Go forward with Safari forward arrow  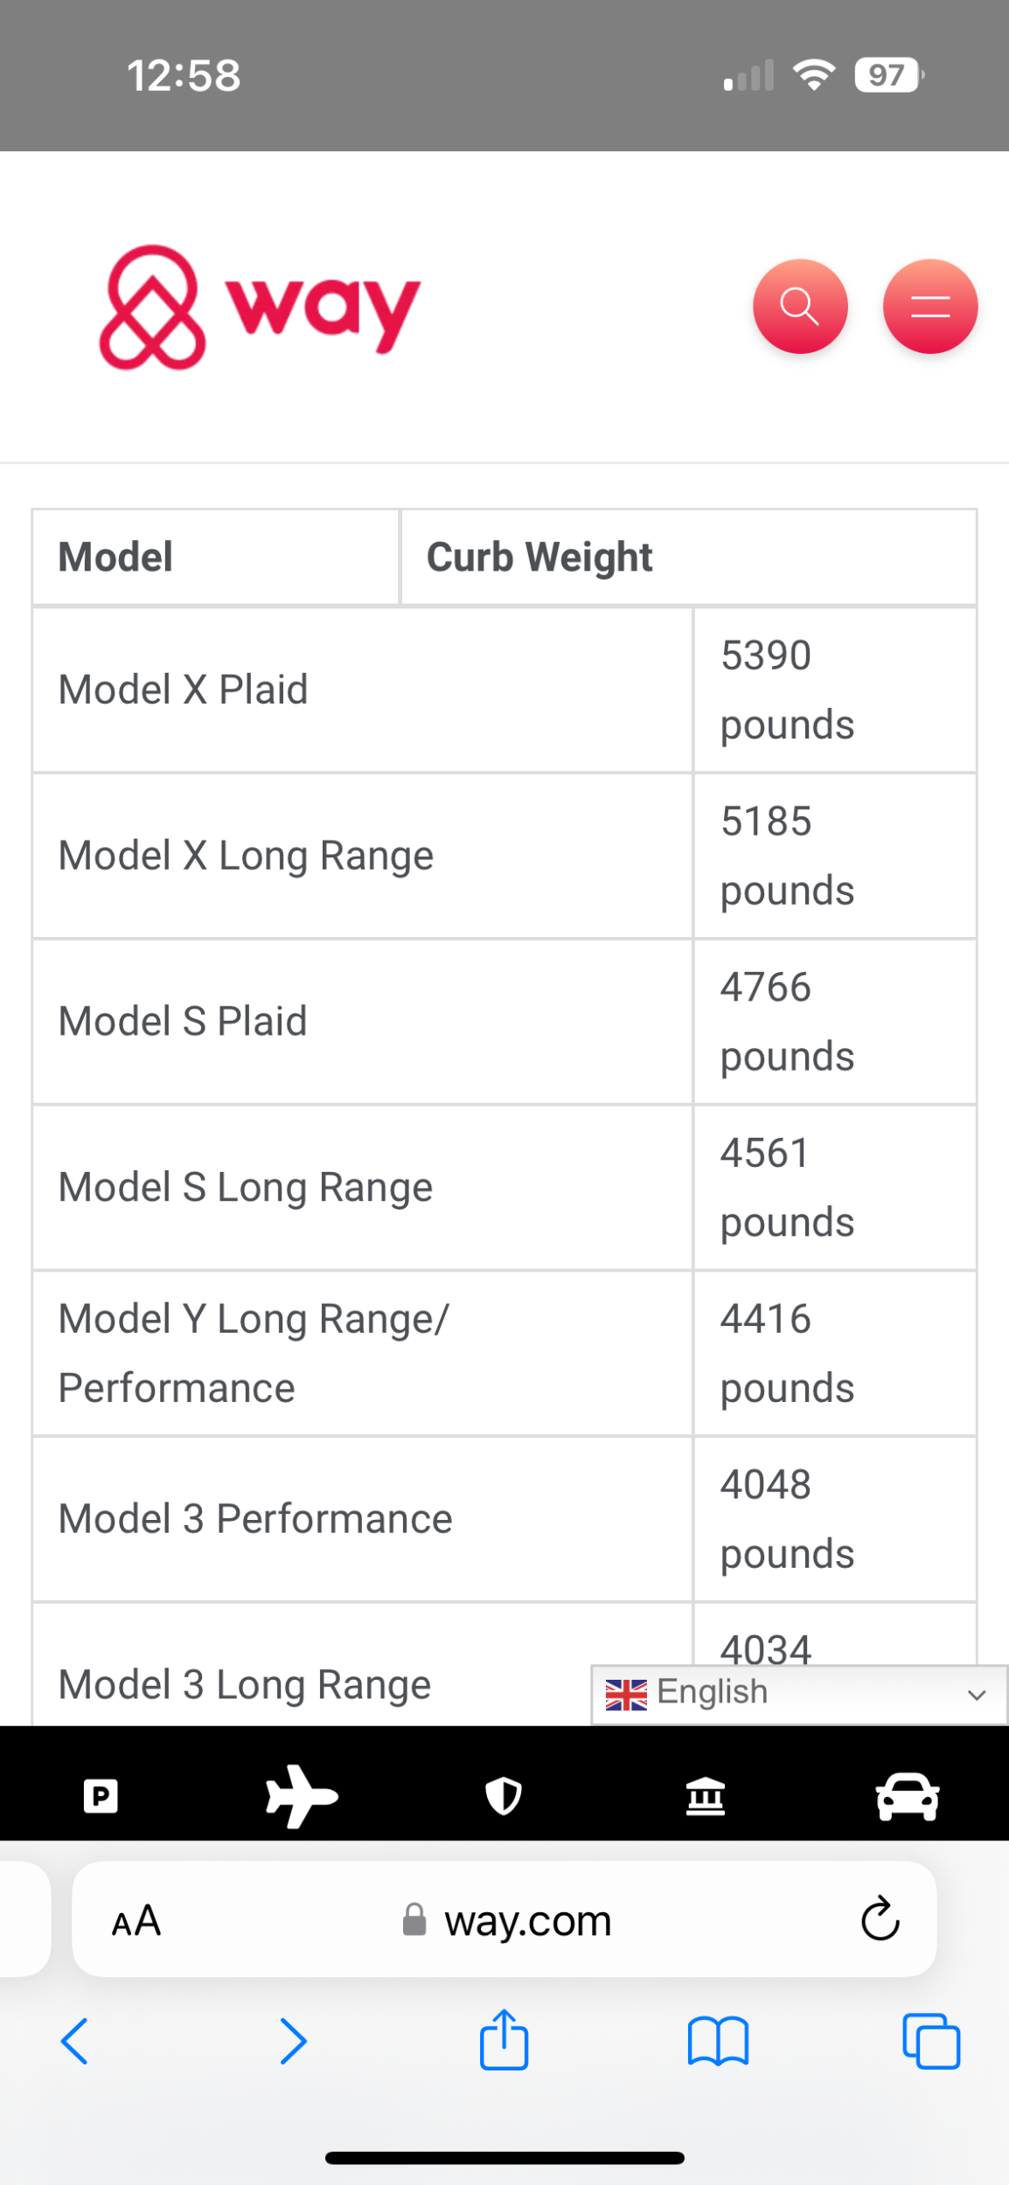293,2043
